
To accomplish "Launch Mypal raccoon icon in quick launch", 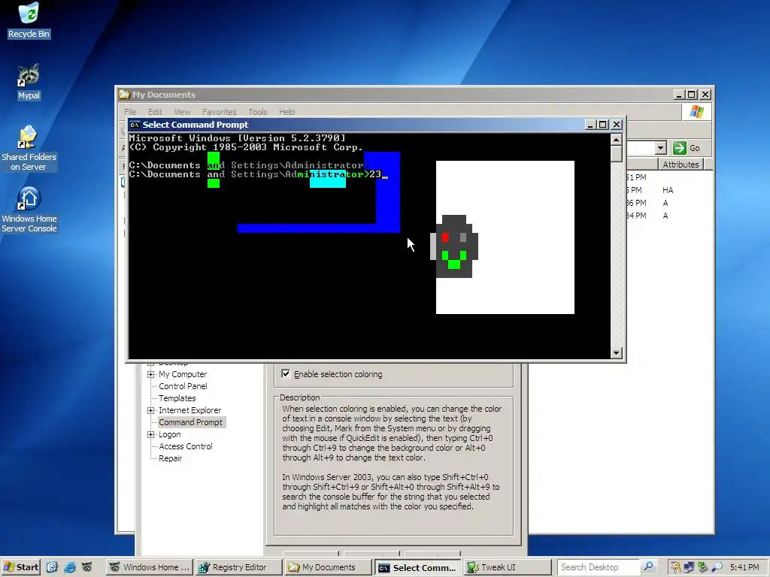I will coord(86,567).
